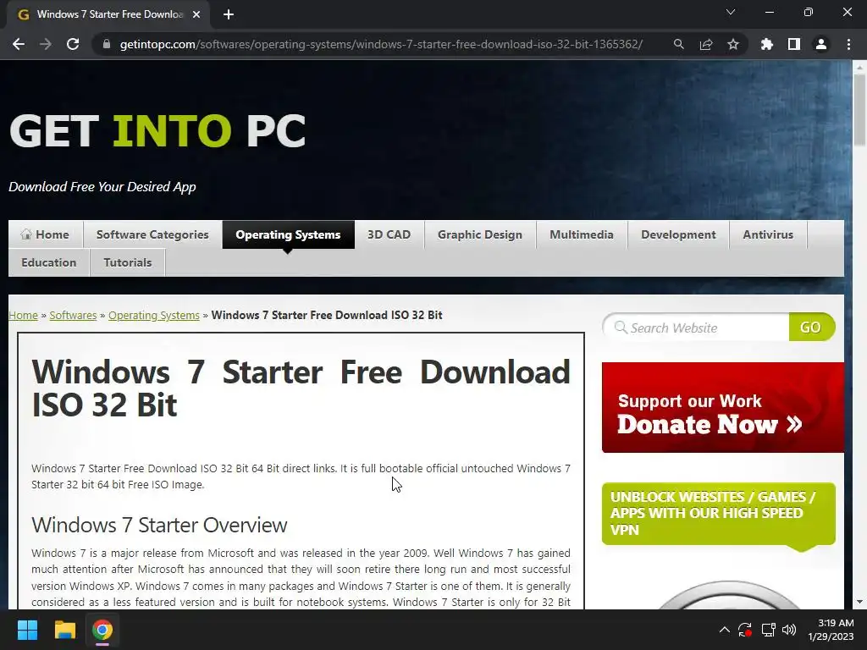Show hidden system tray icons
This screenshot has width=867, height=650.
click(725, 630)
